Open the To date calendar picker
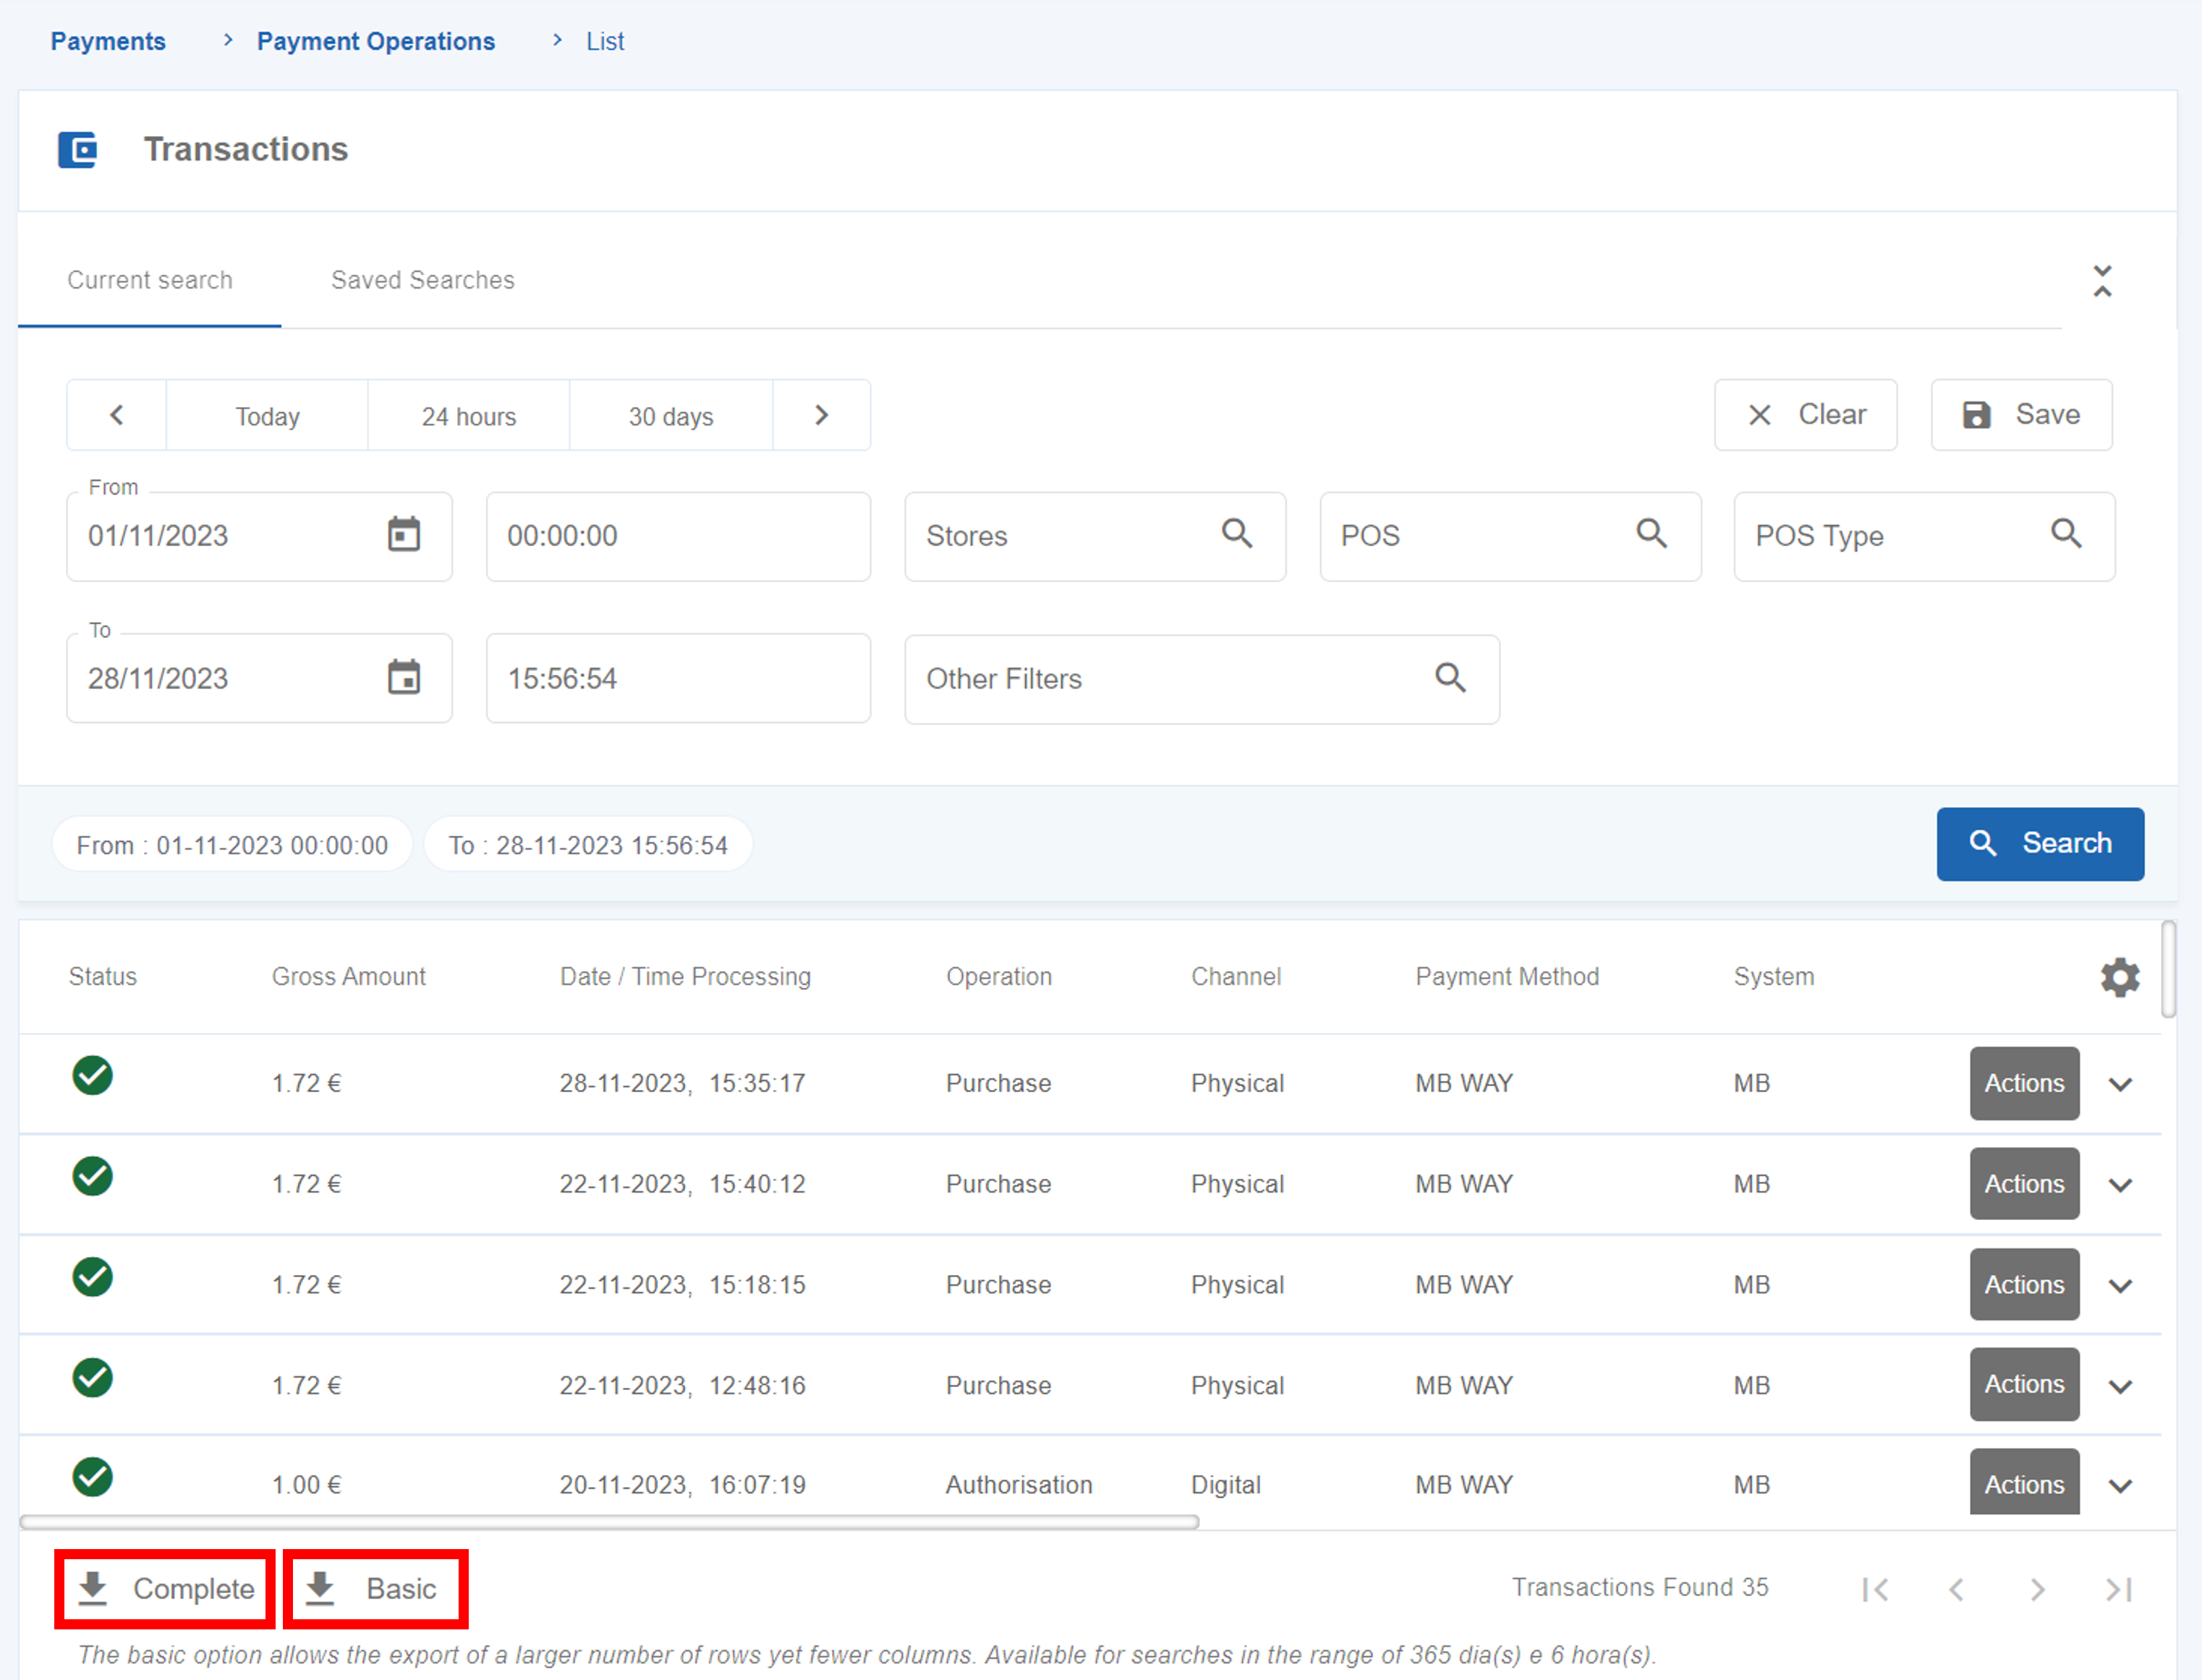The height and width of the screenshot is (1680, 2202). (x=403, y=678)
